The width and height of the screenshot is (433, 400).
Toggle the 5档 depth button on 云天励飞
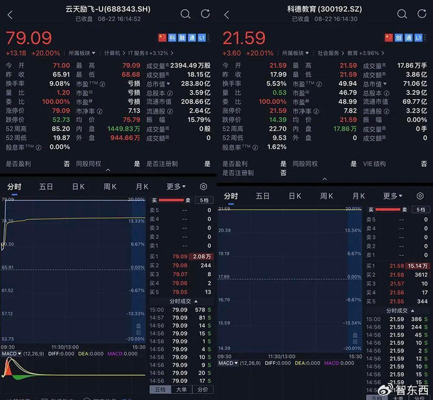tap(204, 200)
